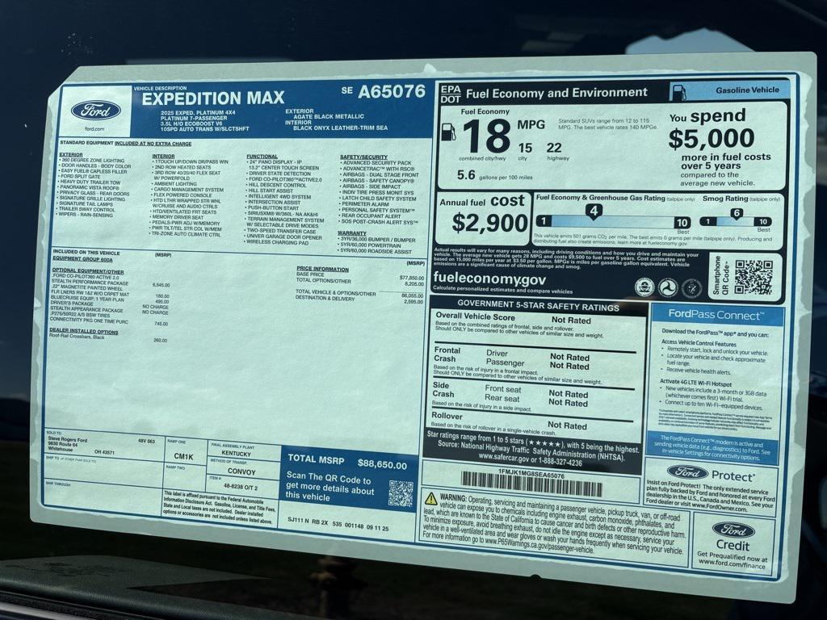Click the Smartphone QR Code in fuel economy section
This screenshot has width=827, height=620.
[x=753, y=277]
